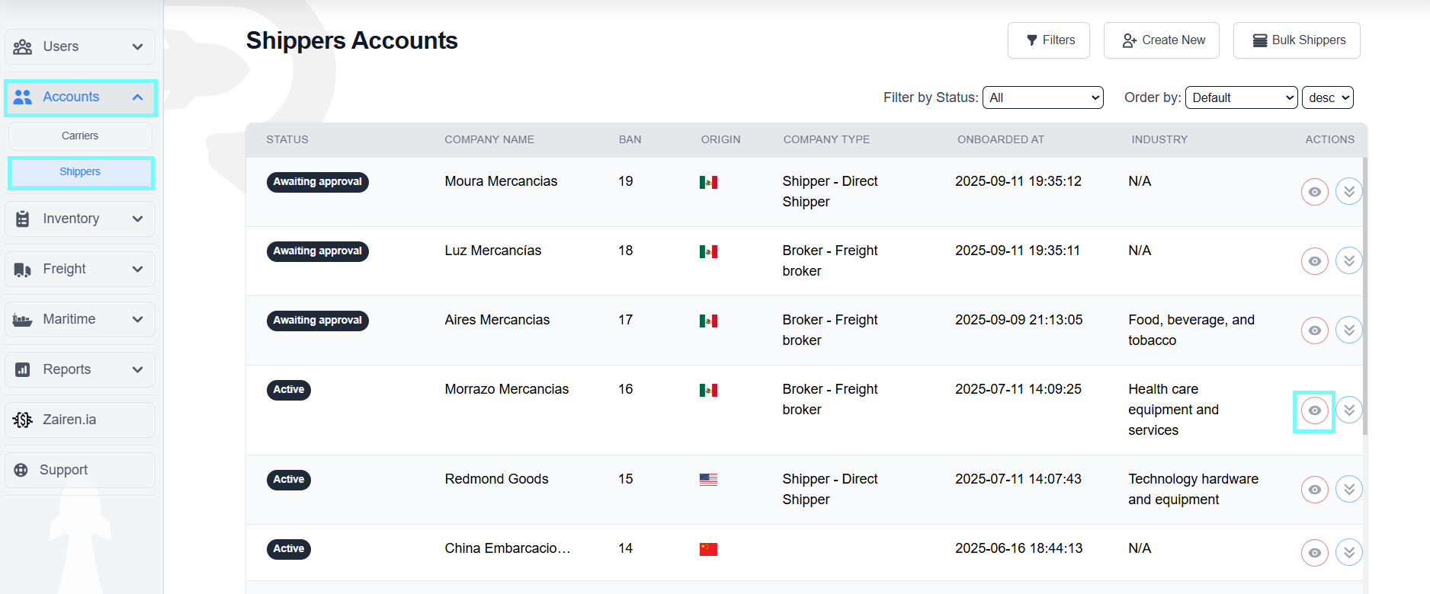Click Awaiting approval badge for Moura Mercancias
This screenshot has width=1430, height=594.
[318, 182]
